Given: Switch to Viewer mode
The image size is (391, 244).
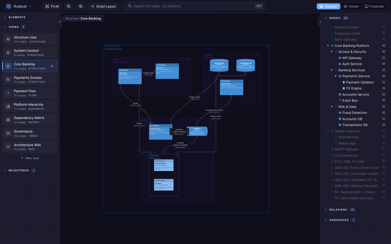Looking at the screenshot, I should [x=351, y=6].
